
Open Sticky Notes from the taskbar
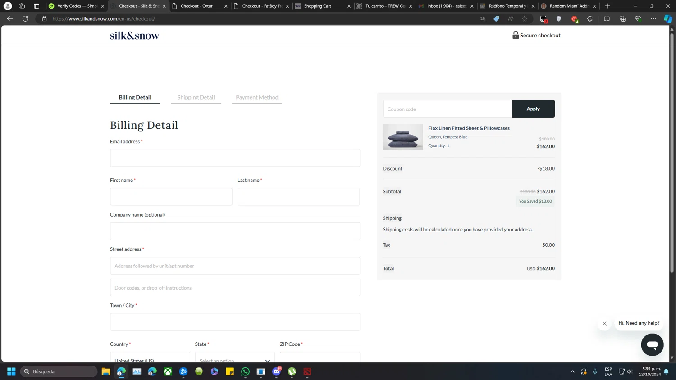(x=230, y=371)
